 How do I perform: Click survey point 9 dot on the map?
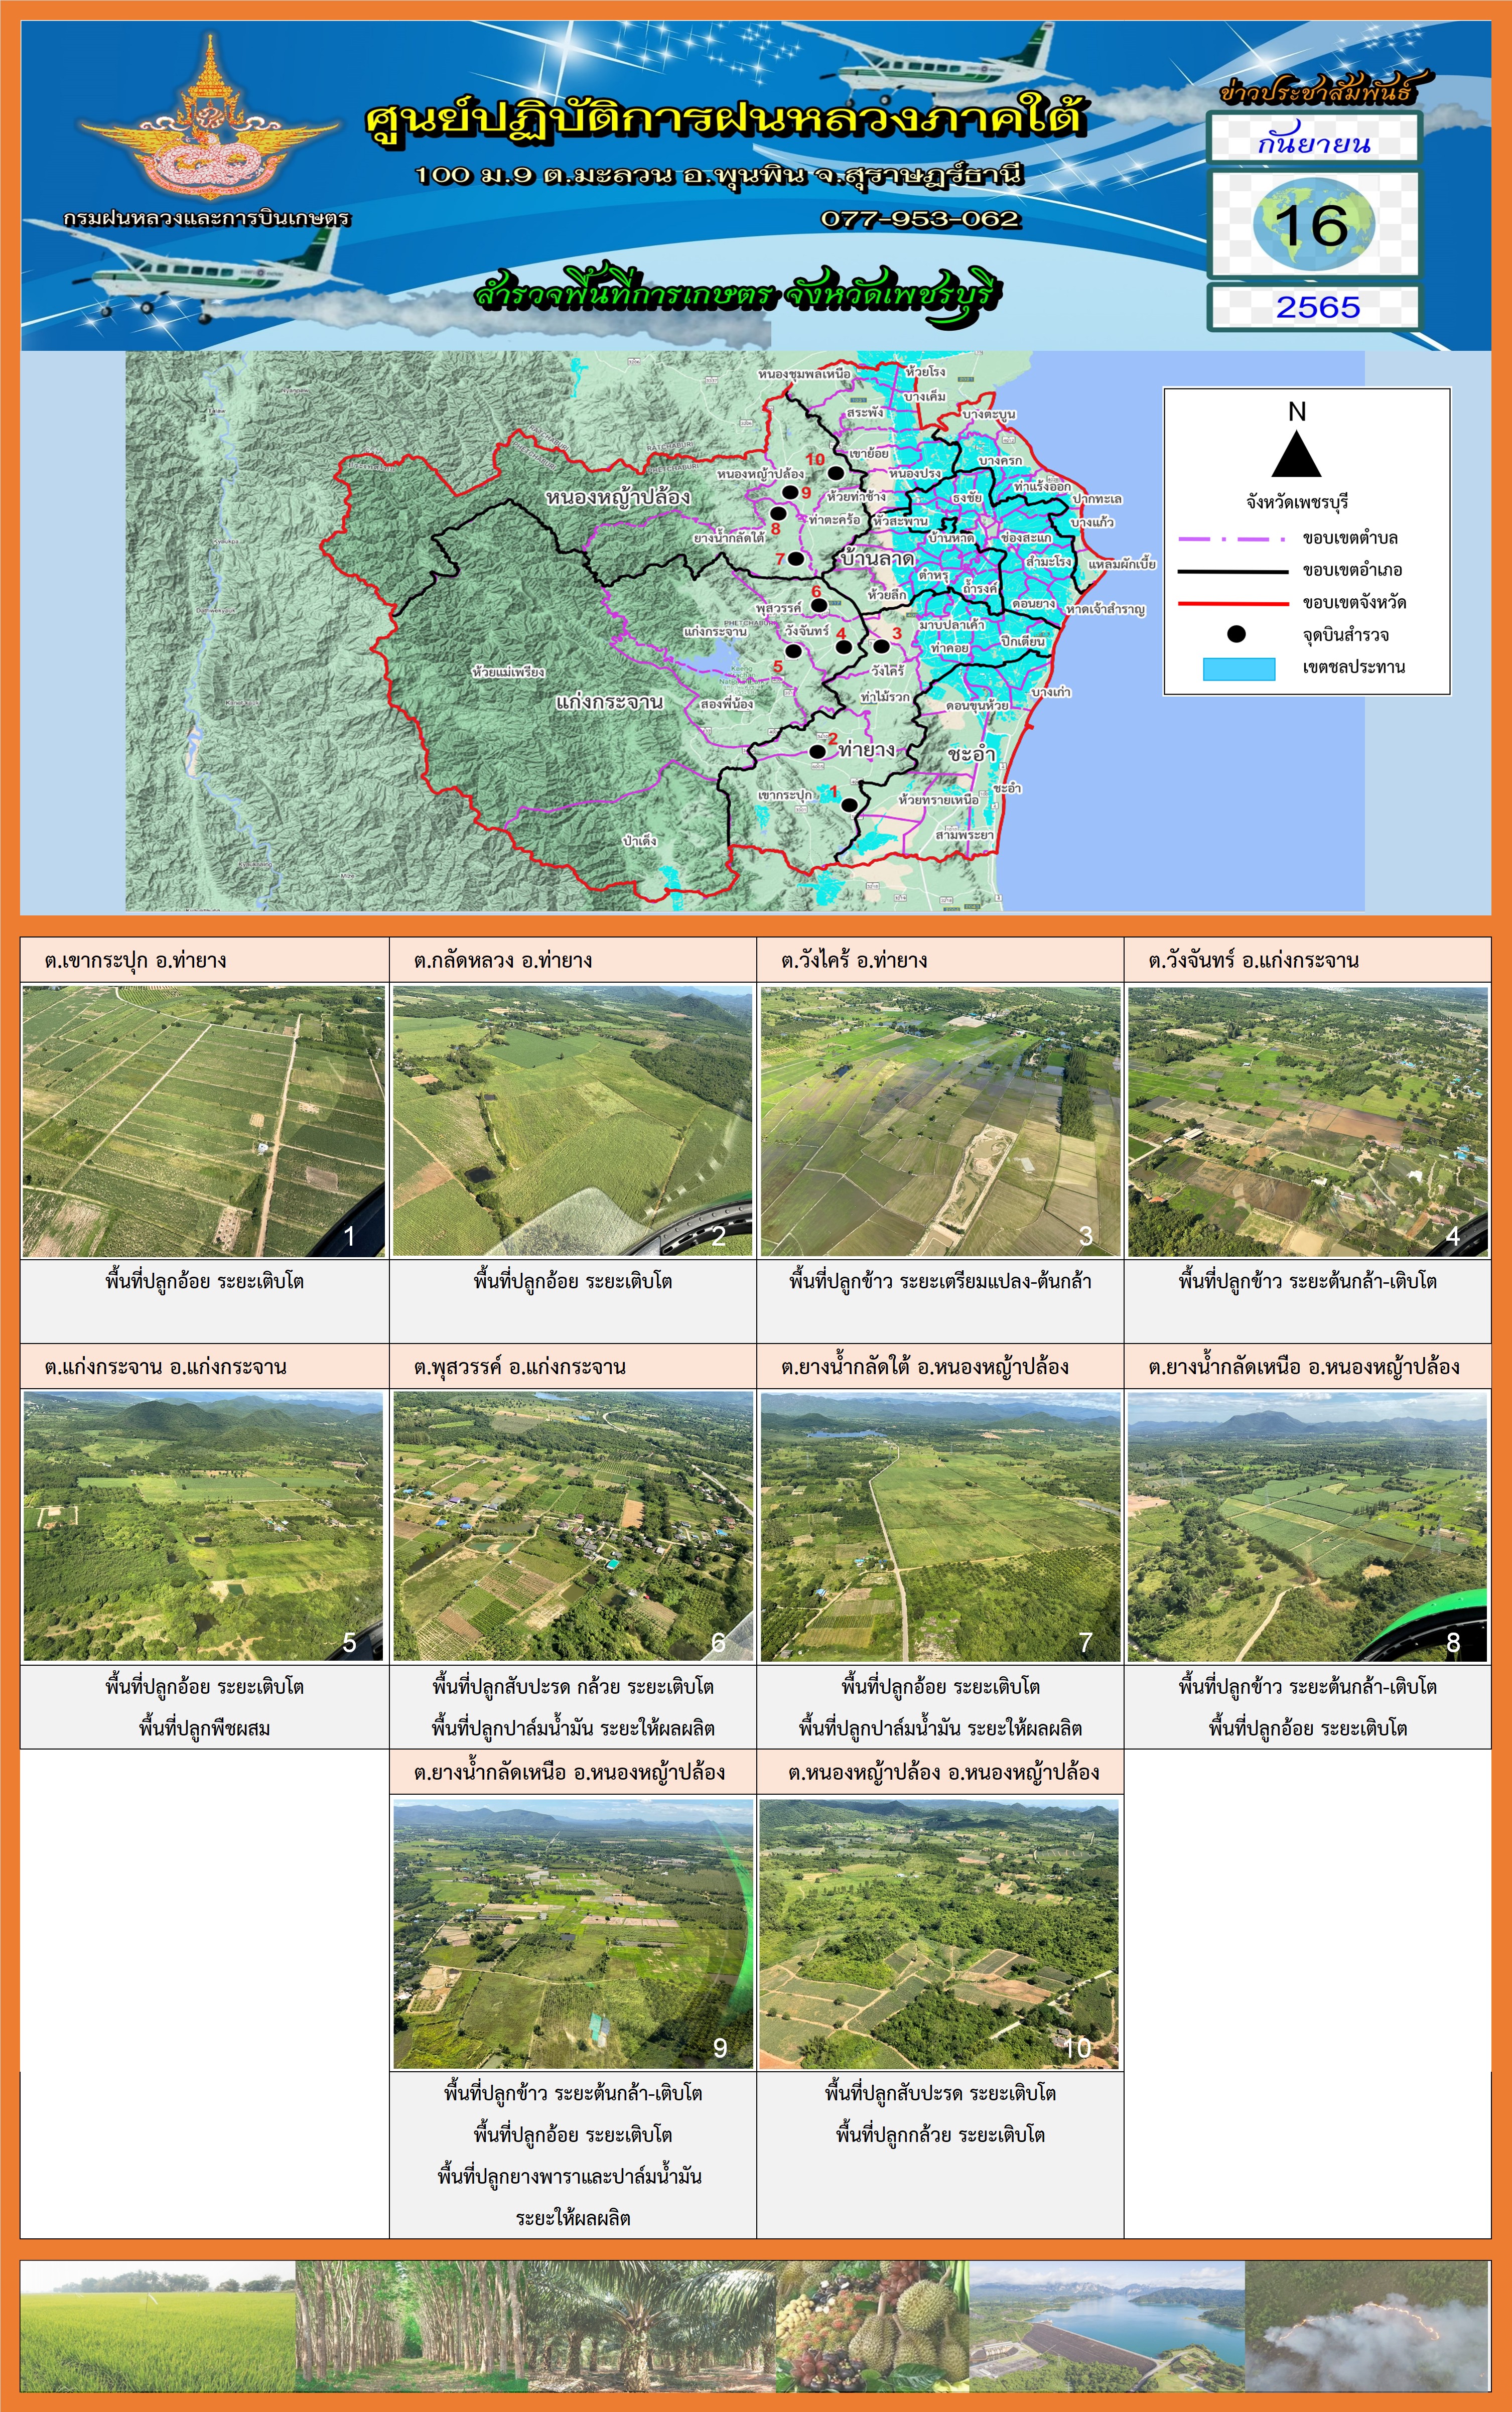[x=790, y=492]
